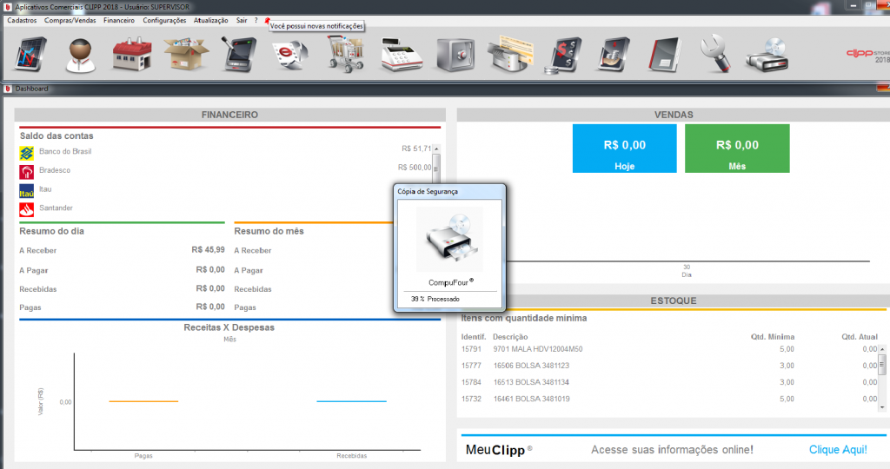Click the gray safe vault icon
The width and height of the screenshot is (890, 469).
pos(453,56)
